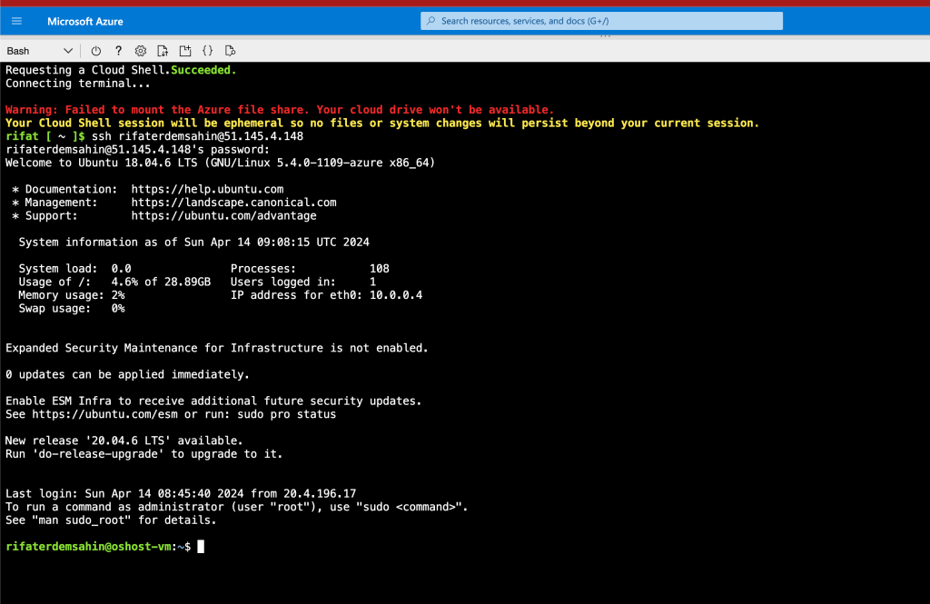Image resolution: width=930 pixels, height=604 pixels.
Task: Open the Bash shell type dropdown
Action: tap(39, 51)
